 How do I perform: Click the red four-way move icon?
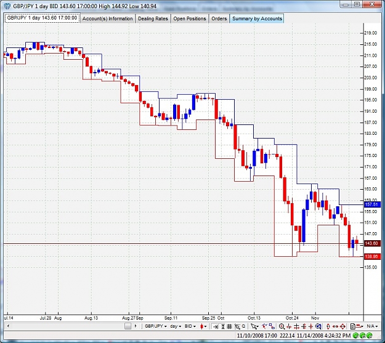(342, 326)
